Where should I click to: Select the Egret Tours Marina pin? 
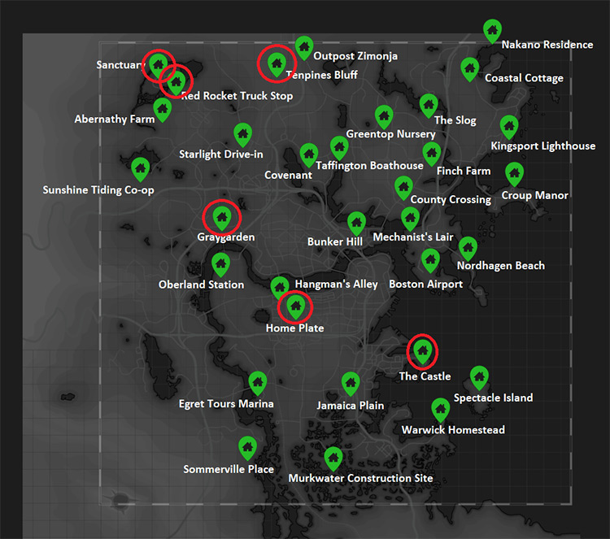pos(258,384)
